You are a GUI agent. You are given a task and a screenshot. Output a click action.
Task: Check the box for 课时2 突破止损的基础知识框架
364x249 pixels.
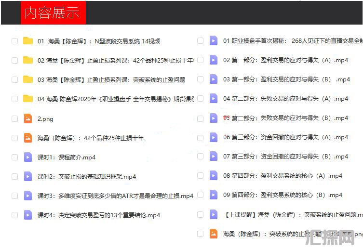pyautogui.click(x=14, y=176)
